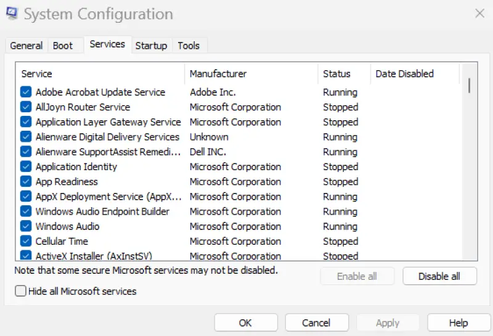Click the System Configuration title bar icon
The width and height of the screenshot is (493, 336).
(12, 13)
